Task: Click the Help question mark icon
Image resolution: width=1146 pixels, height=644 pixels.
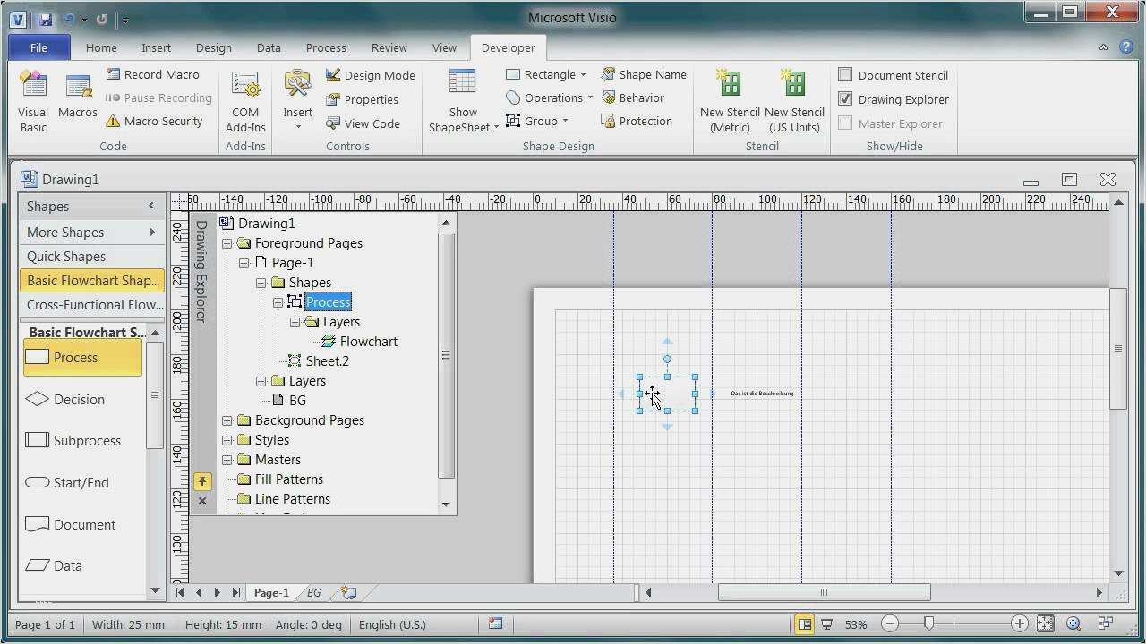Action: (x=1126, y=47)
